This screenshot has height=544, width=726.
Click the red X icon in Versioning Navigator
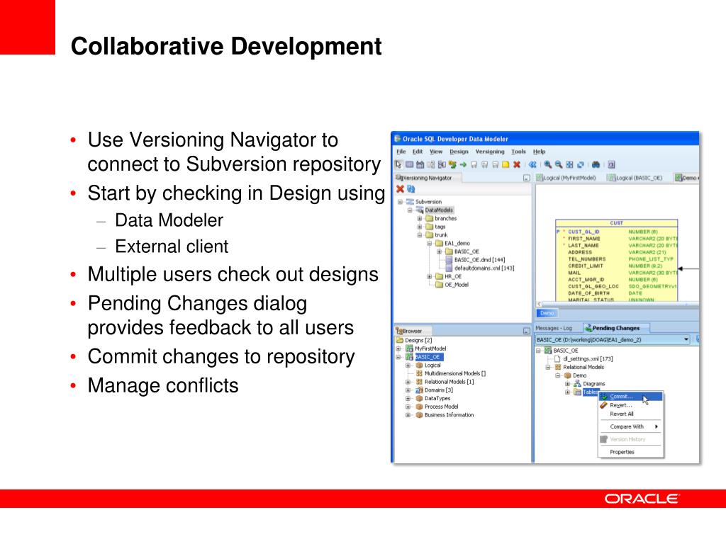(x=400, y=188)
